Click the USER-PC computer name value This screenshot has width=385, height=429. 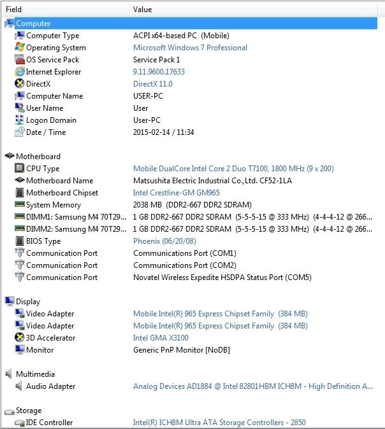coord(149,96)
